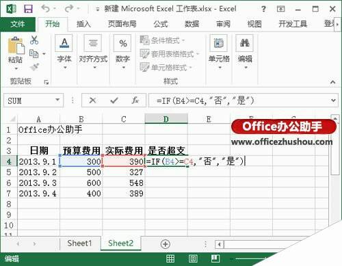Open the Font (字体) group icon
The image size is (342, 266).
coord(64,43)
